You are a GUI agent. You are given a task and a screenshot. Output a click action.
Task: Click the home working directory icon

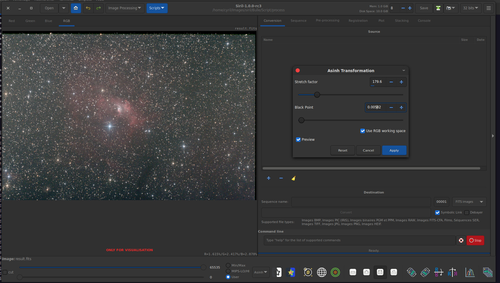[x=76, y=8]
